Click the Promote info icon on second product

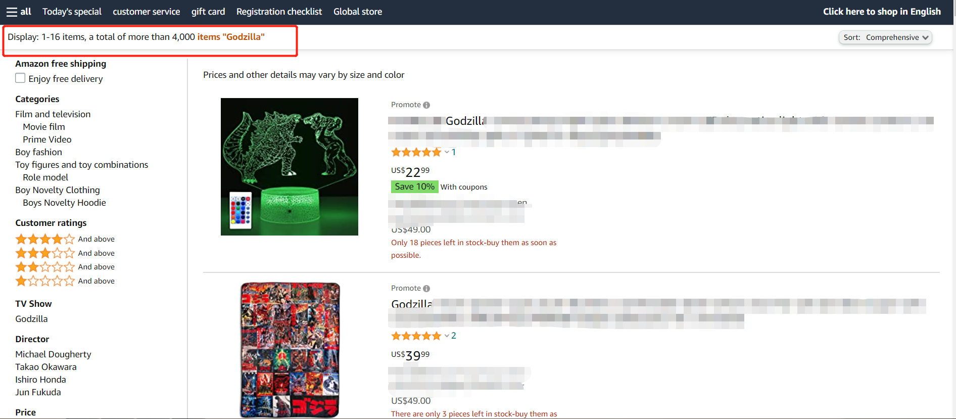point(426,289)
